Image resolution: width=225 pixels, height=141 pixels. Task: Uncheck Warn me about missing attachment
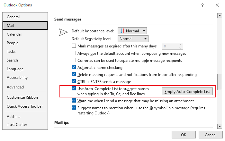[x=74, y=101]
